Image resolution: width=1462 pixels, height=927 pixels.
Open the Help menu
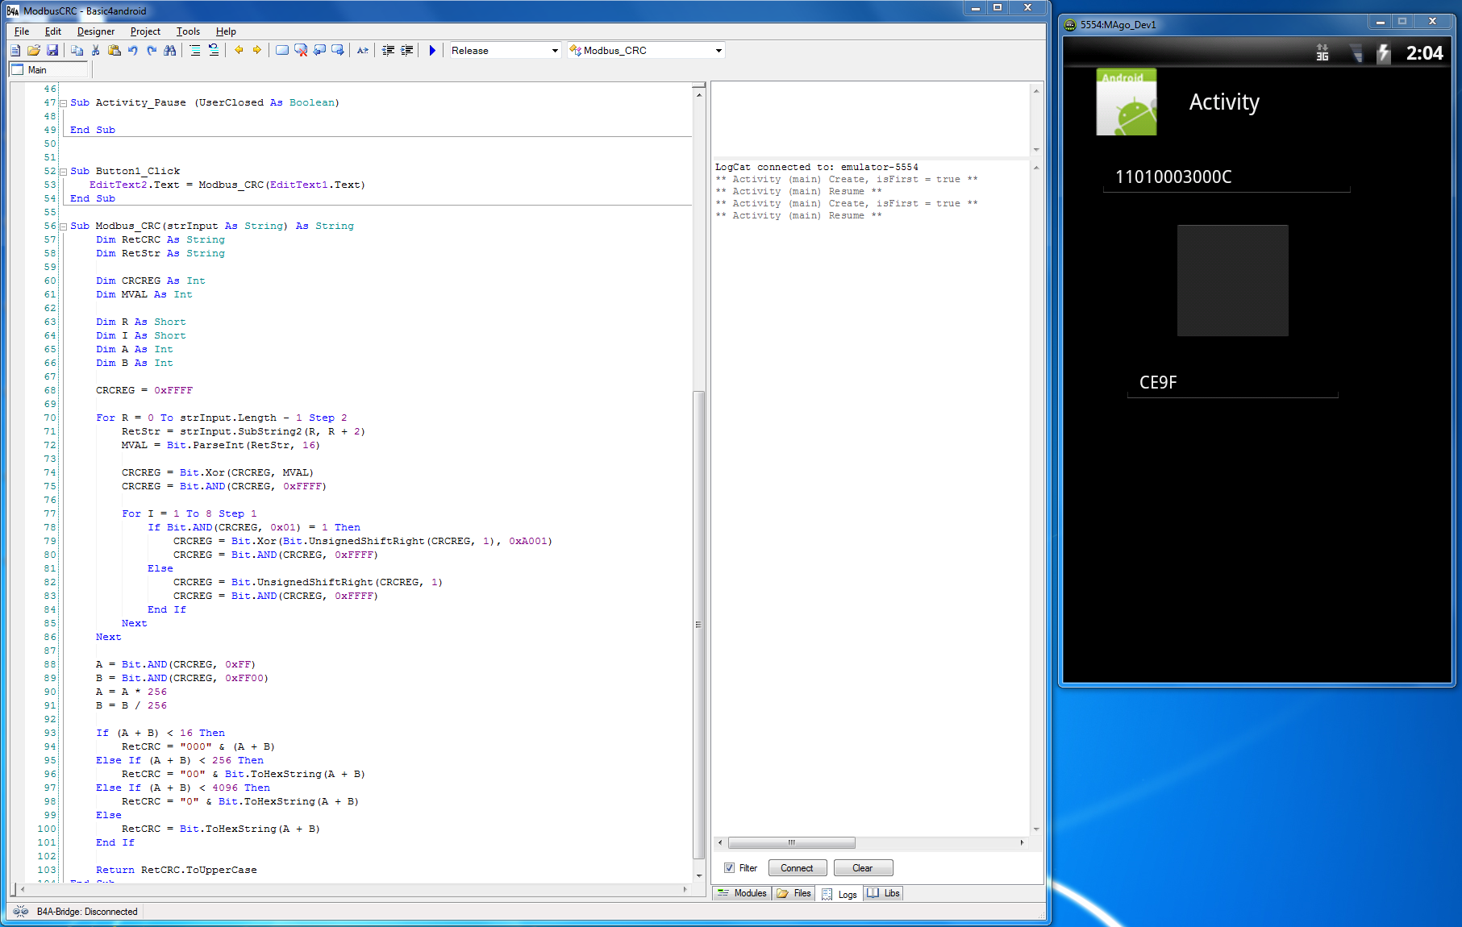pyautogui.click(x=226, y=31)
